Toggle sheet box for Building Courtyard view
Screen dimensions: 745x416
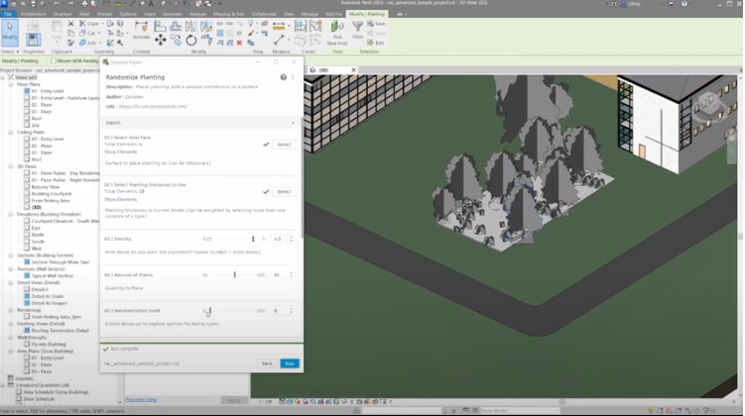click(x=27, y=193)
